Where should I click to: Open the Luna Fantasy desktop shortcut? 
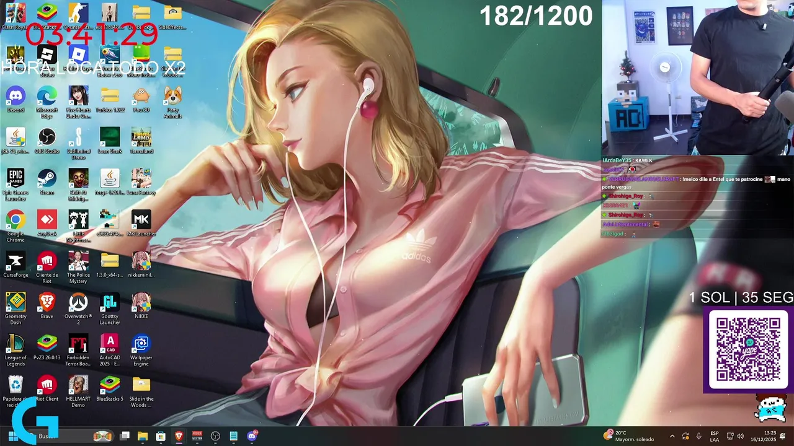point(141,182)
